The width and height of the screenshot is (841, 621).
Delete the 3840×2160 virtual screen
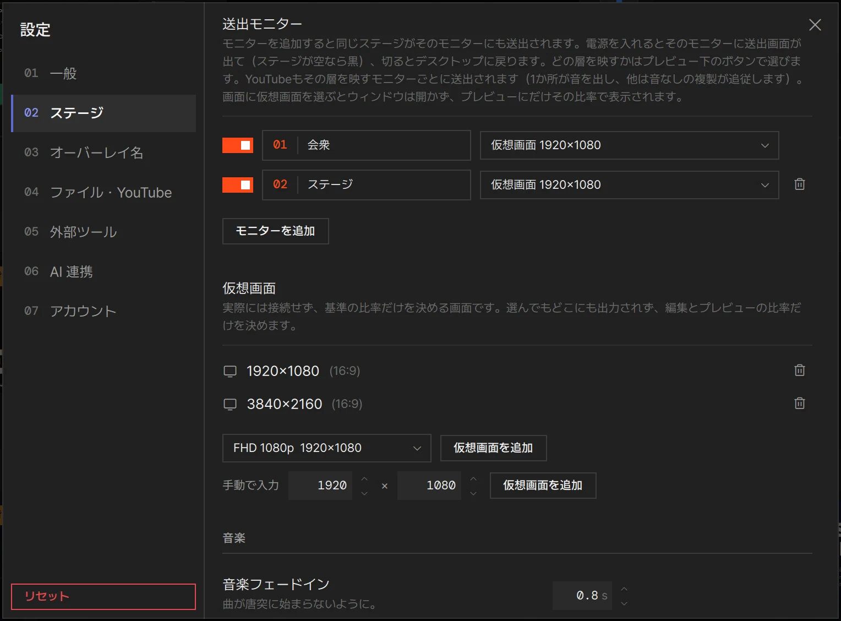(800, 404)
